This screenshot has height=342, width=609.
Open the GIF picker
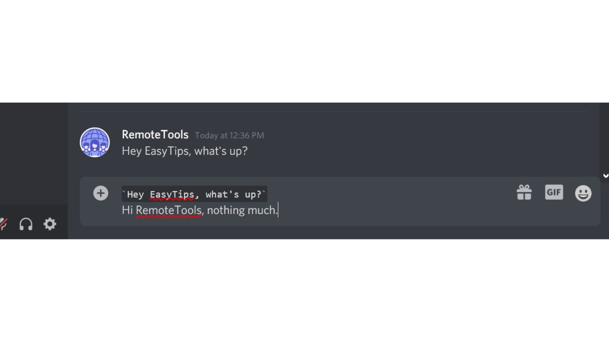point(554,192)
